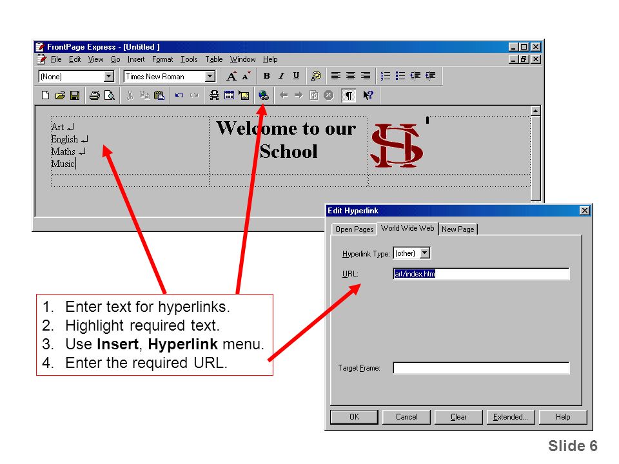The width and height of the screenshot is (619, 464).
Task: Click the Clear button
Action: point(458,417)
